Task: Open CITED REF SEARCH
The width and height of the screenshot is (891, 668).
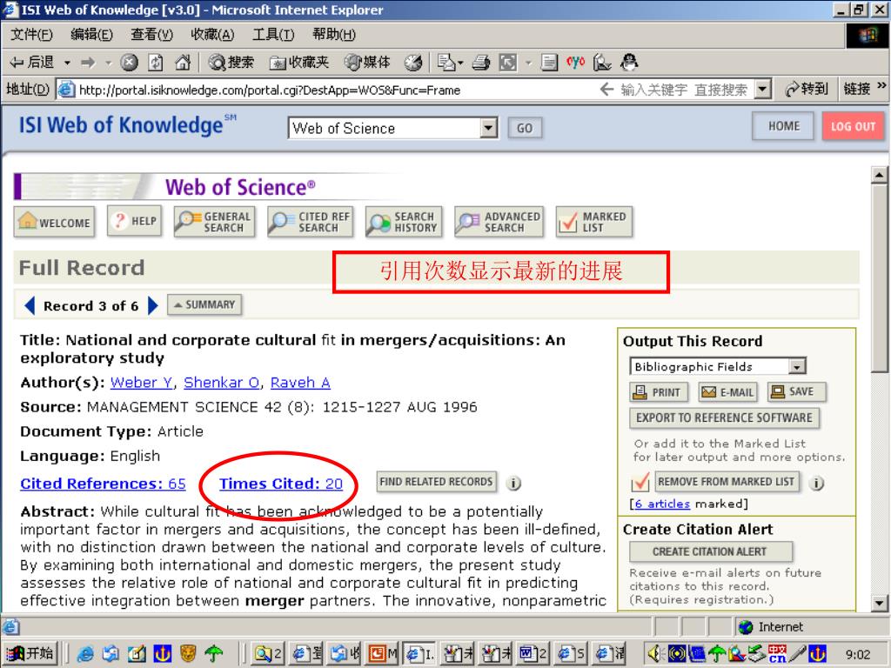Action: 310,222
